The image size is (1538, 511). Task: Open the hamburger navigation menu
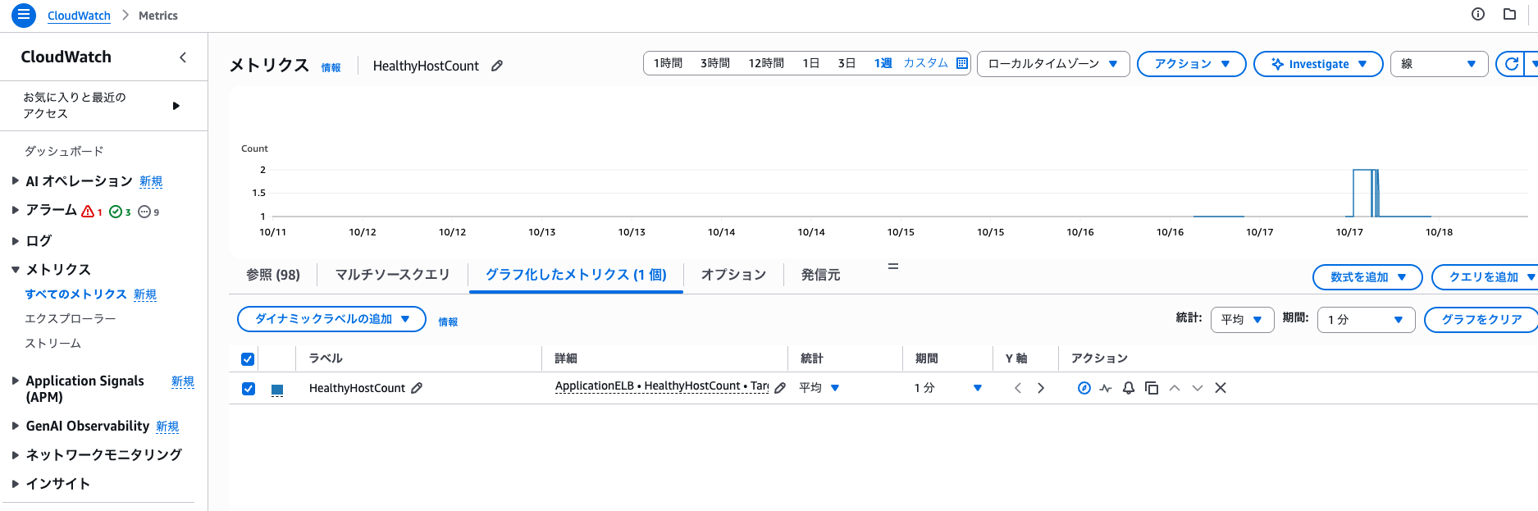(x=23, y=15)
